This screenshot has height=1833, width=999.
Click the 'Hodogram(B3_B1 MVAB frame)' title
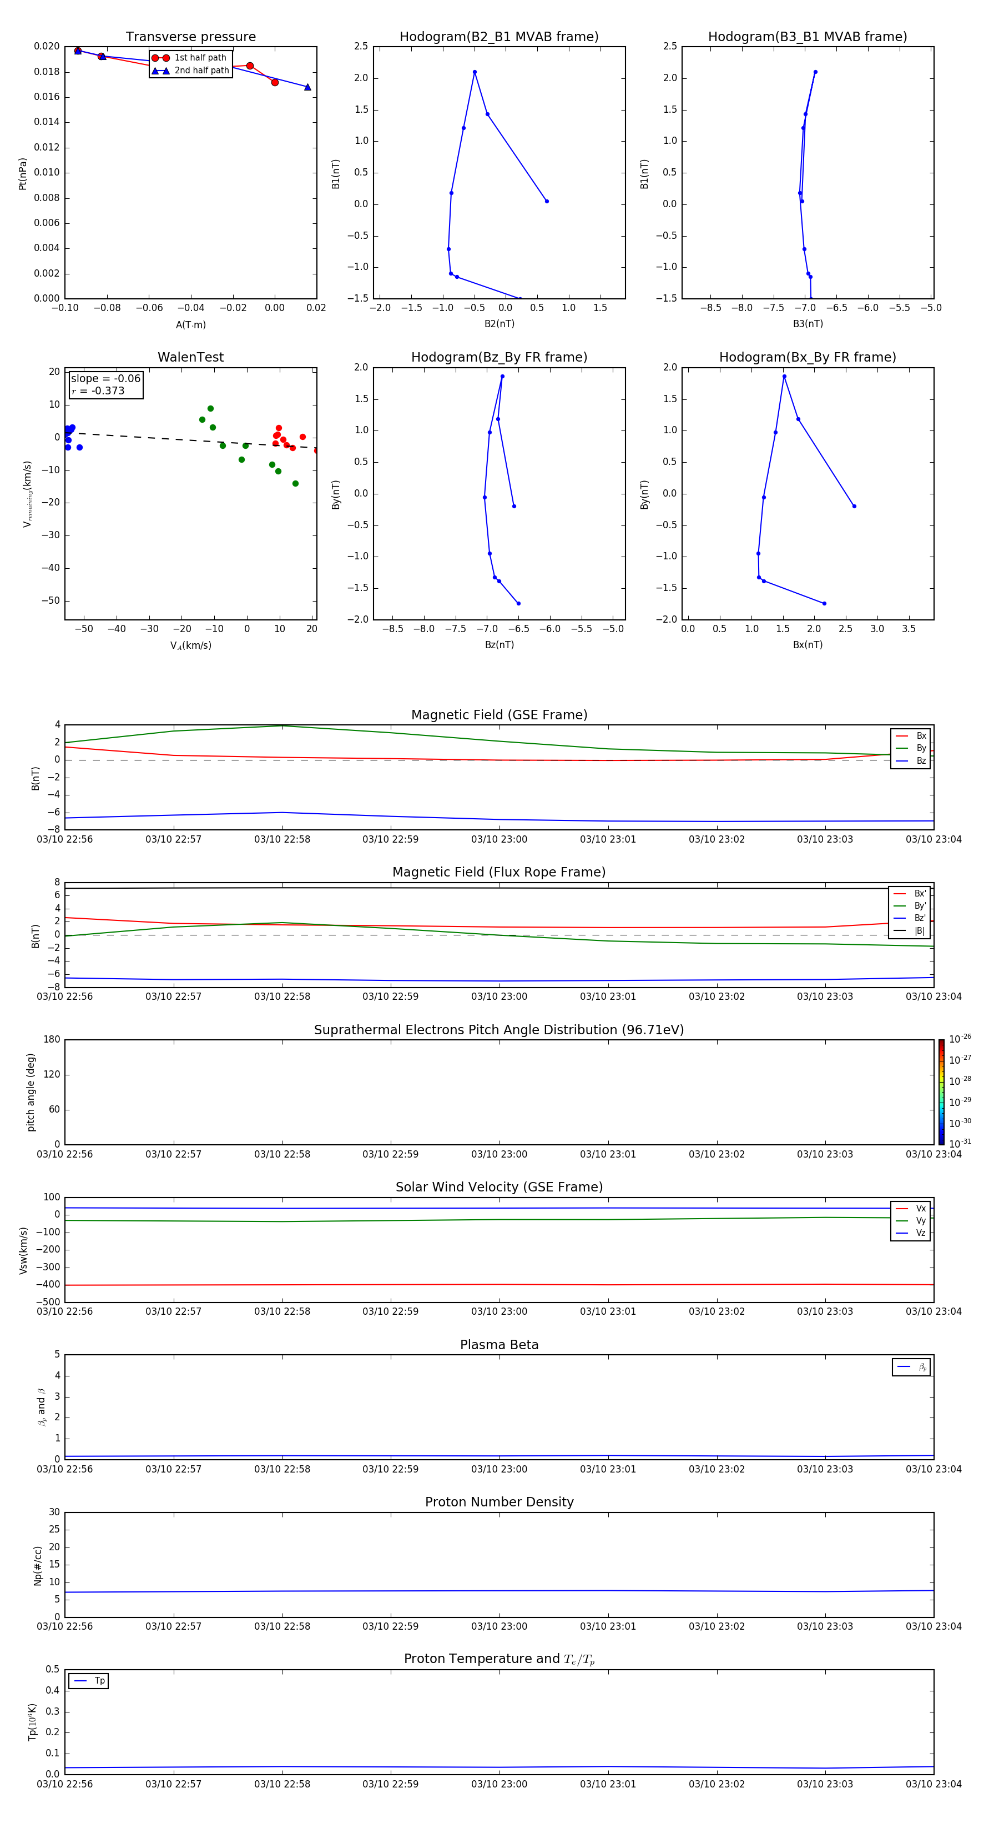click(808, 37)
